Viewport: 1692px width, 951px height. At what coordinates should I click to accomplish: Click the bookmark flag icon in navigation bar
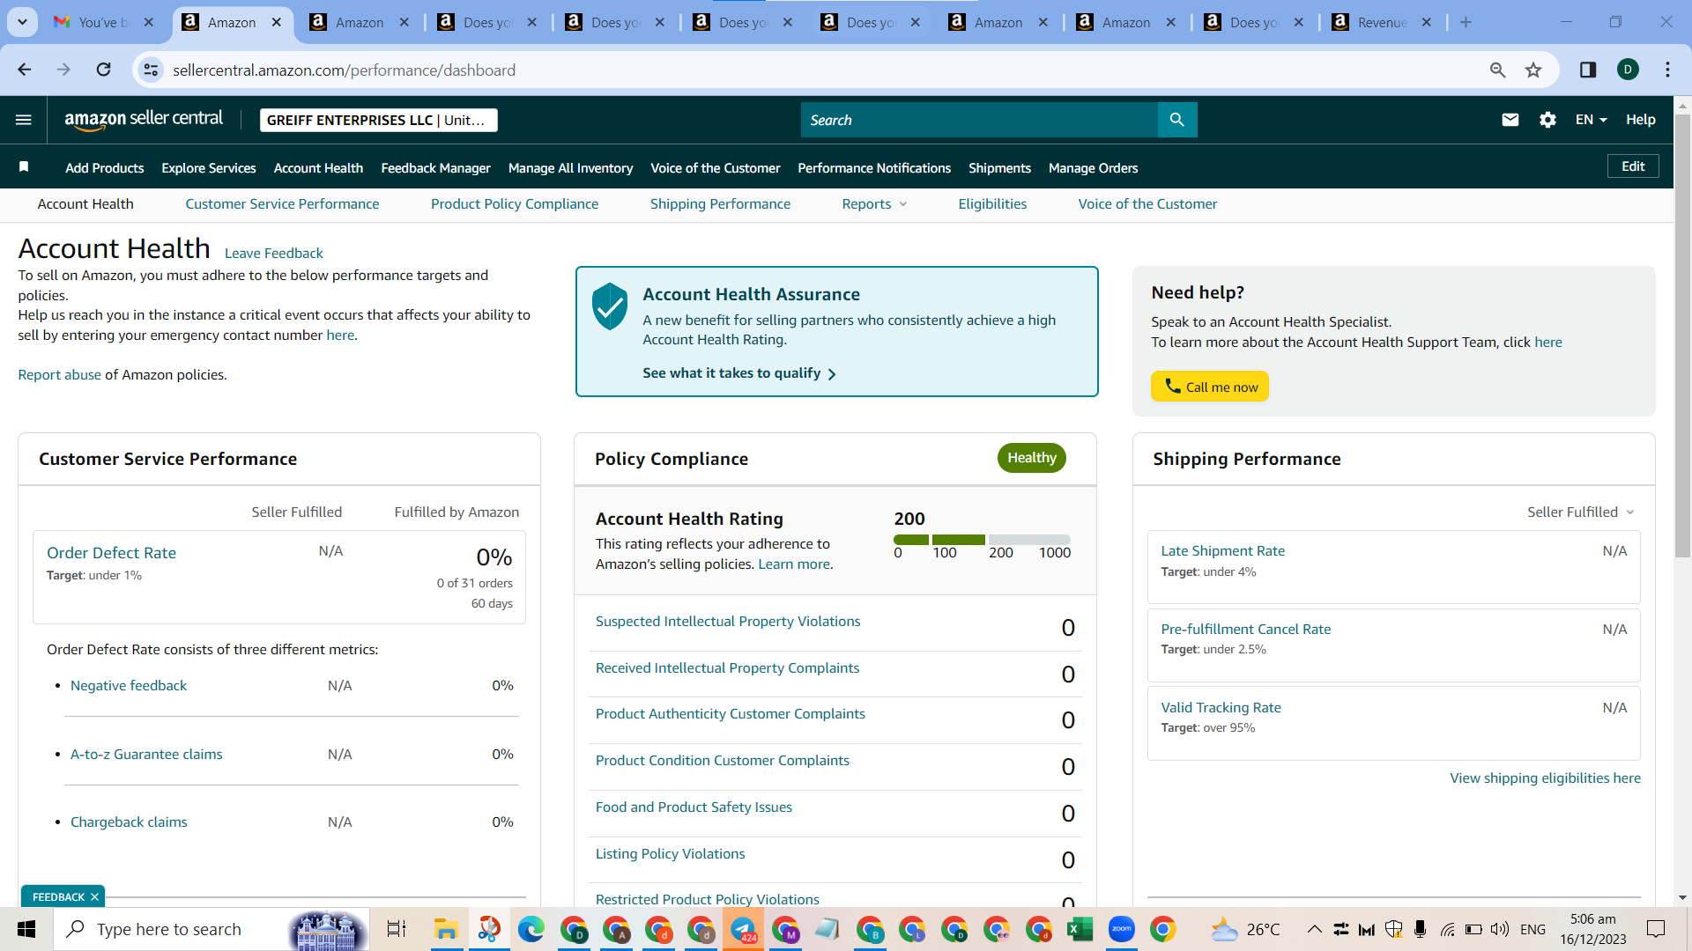24,167
